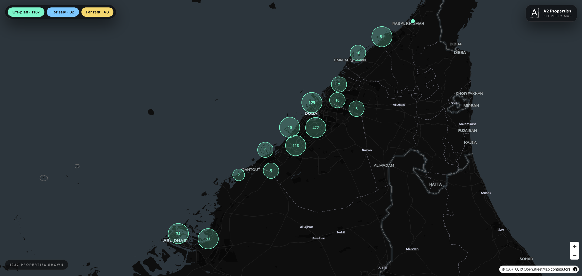Viewport: 582px width, 276px height.
Task: Expand the cluster showing 15
Action: 290,127
